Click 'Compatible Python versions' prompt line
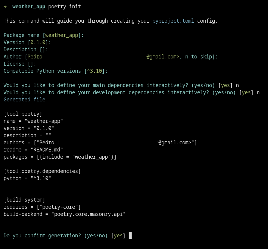268x249 pixels. click(55, 71)
